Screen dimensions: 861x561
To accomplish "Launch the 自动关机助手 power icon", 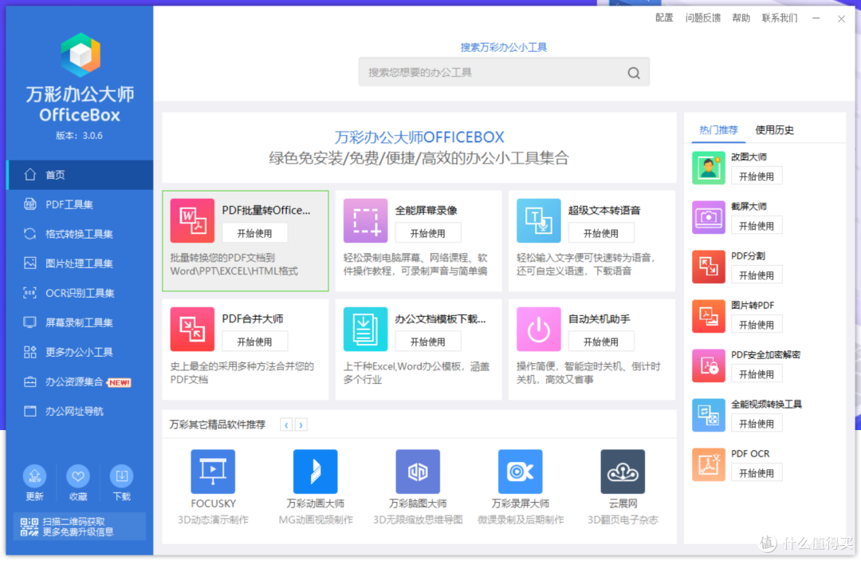I will pyautogui.click(x=539, y=329).
